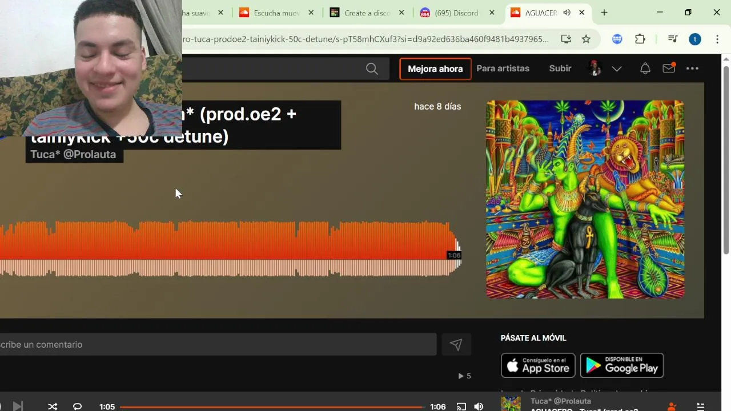Click the 'hace 8 días' timestamp
Screen dimensions: 731x411
click(437, 106)
